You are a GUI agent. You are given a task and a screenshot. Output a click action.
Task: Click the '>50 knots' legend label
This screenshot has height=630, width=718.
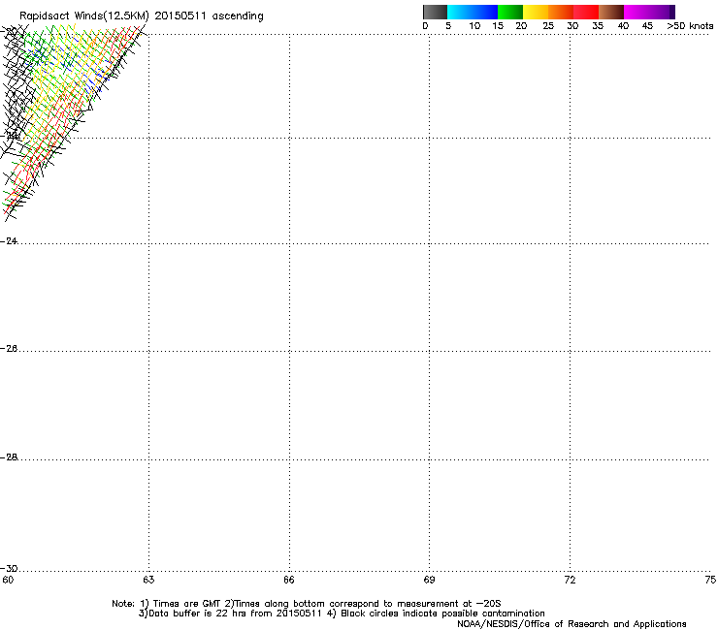(x=690, y=26)
